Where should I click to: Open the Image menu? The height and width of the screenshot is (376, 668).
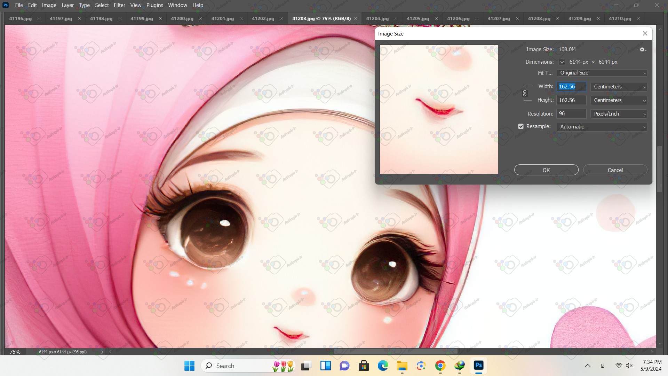point(49,5)
